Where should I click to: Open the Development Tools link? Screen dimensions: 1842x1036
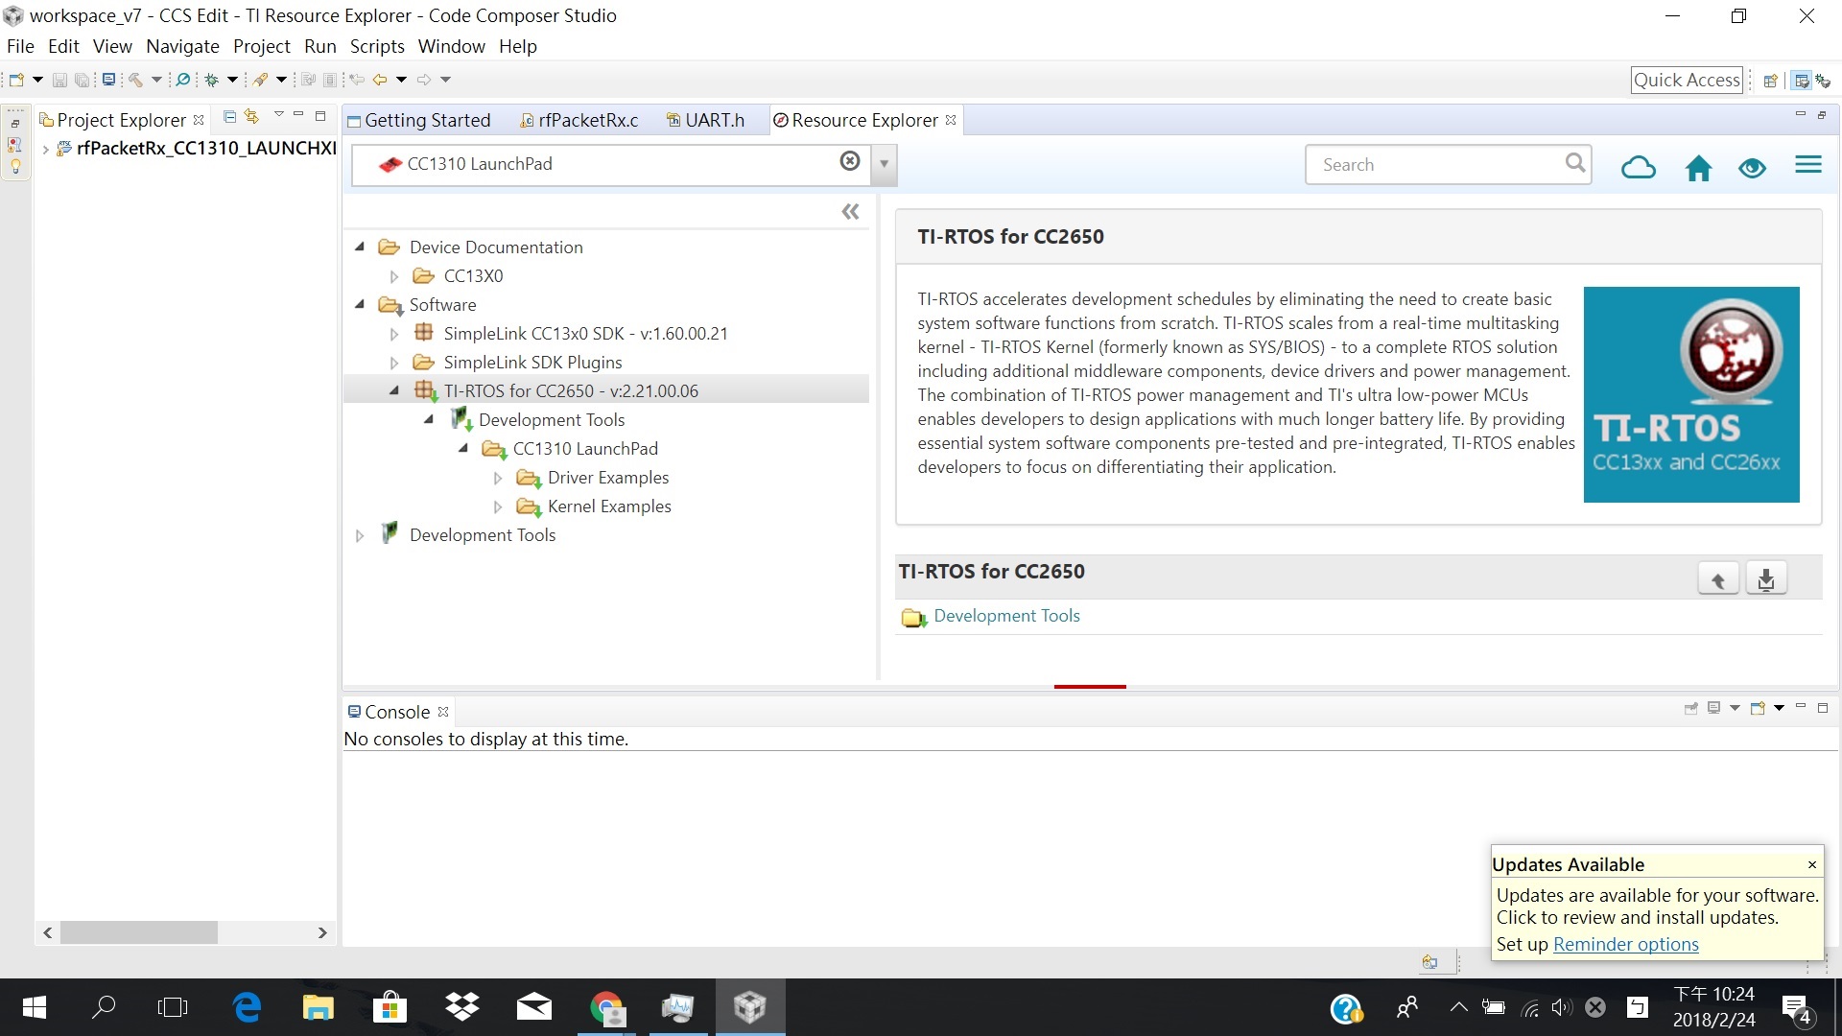[1006, 616]
